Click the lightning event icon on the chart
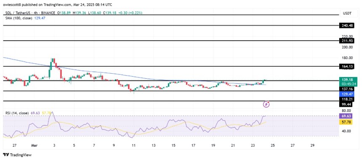 (266, 104)
